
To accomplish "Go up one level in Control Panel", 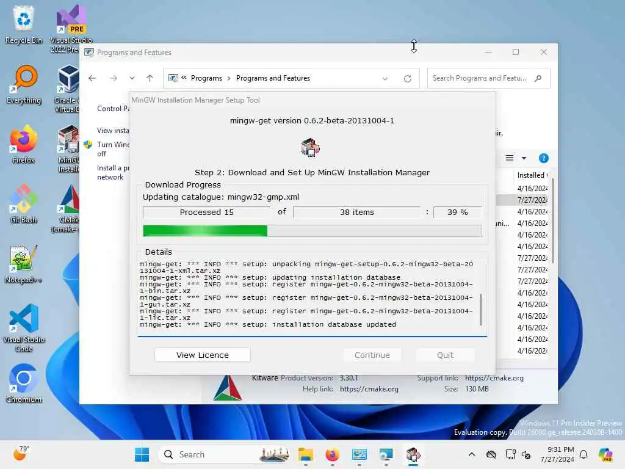I will coord(150,78).
